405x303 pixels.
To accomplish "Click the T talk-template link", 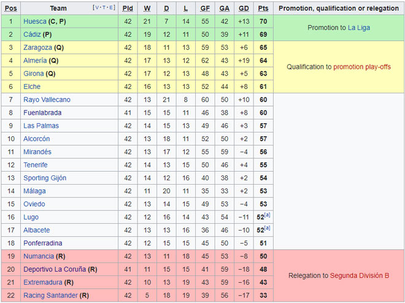I will click(104, 7).
